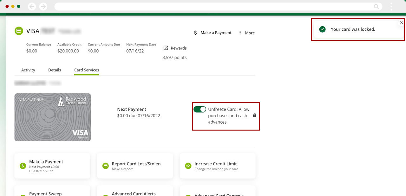Click the Visa Platinum card image
The image size is (406, 196).
point(53,117)
